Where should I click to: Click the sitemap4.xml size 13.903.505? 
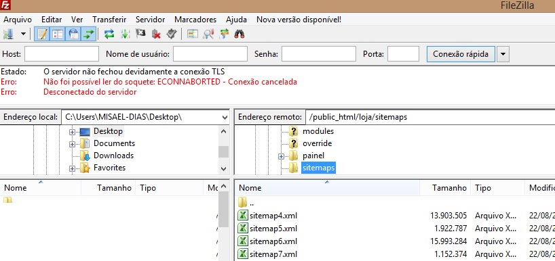tap(448, 216)
